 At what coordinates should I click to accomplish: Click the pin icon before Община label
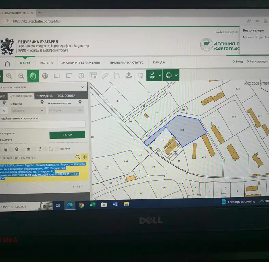(x=4, y=103)
